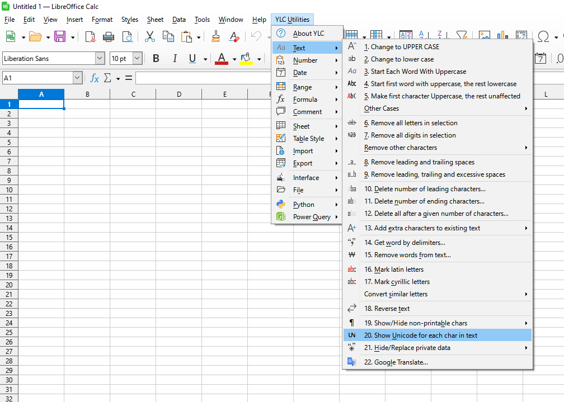Toggle Italic formatting
Viewport: 564px width, 402px height.
coord(175,59)
